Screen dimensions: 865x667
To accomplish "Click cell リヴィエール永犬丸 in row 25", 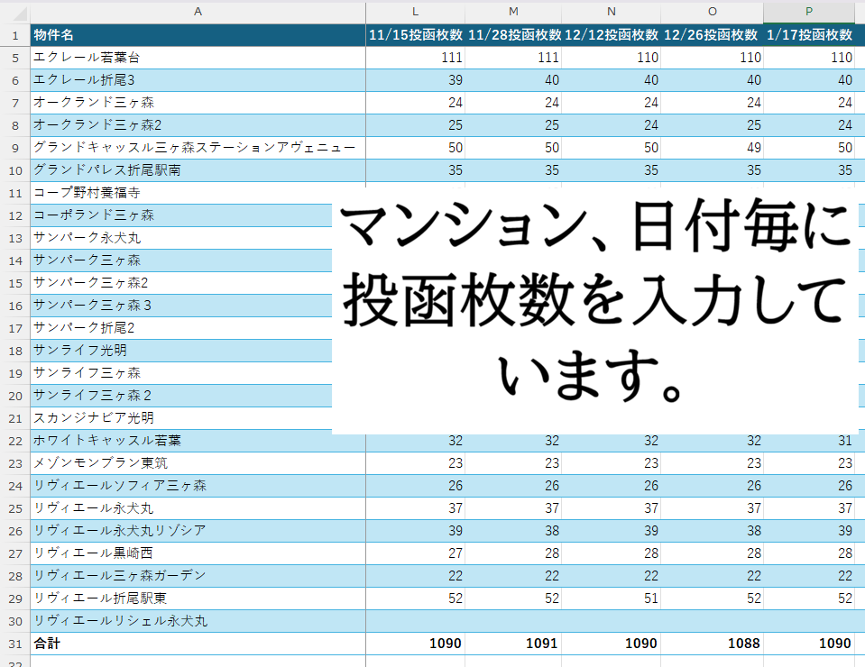I will point(198,508).
